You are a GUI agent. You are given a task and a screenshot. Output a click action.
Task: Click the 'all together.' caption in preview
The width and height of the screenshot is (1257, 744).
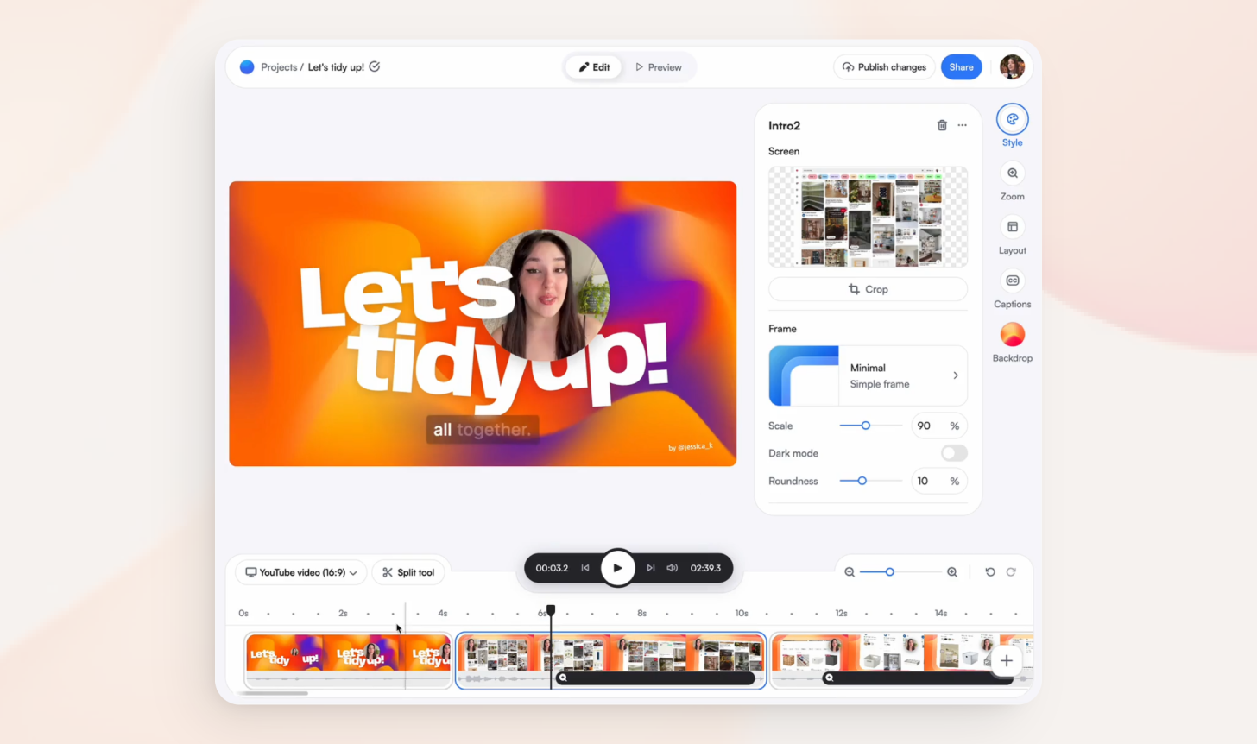482,430
